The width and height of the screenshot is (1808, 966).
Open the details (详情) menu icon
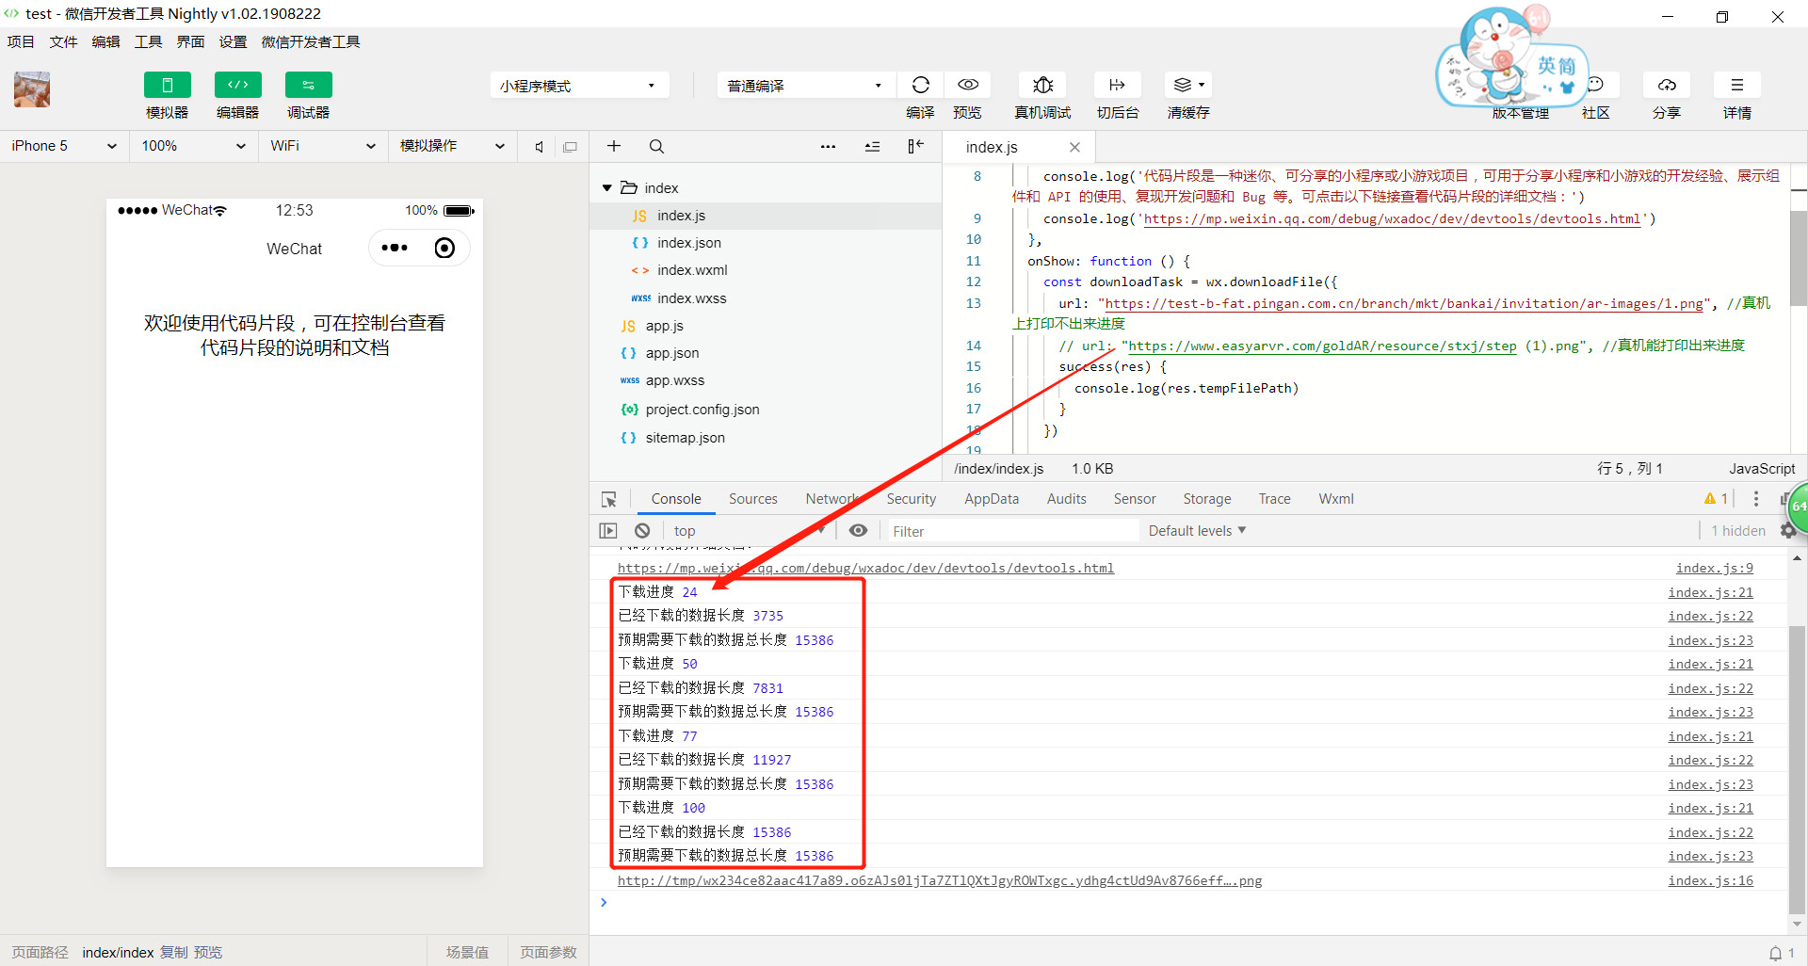pos(1737,85)
